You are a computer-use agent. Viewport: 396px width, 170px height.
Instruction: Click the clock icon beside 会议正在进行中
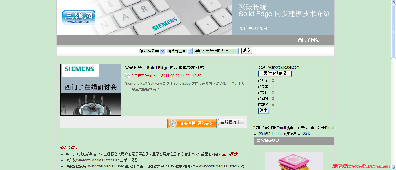click(127, 76)
